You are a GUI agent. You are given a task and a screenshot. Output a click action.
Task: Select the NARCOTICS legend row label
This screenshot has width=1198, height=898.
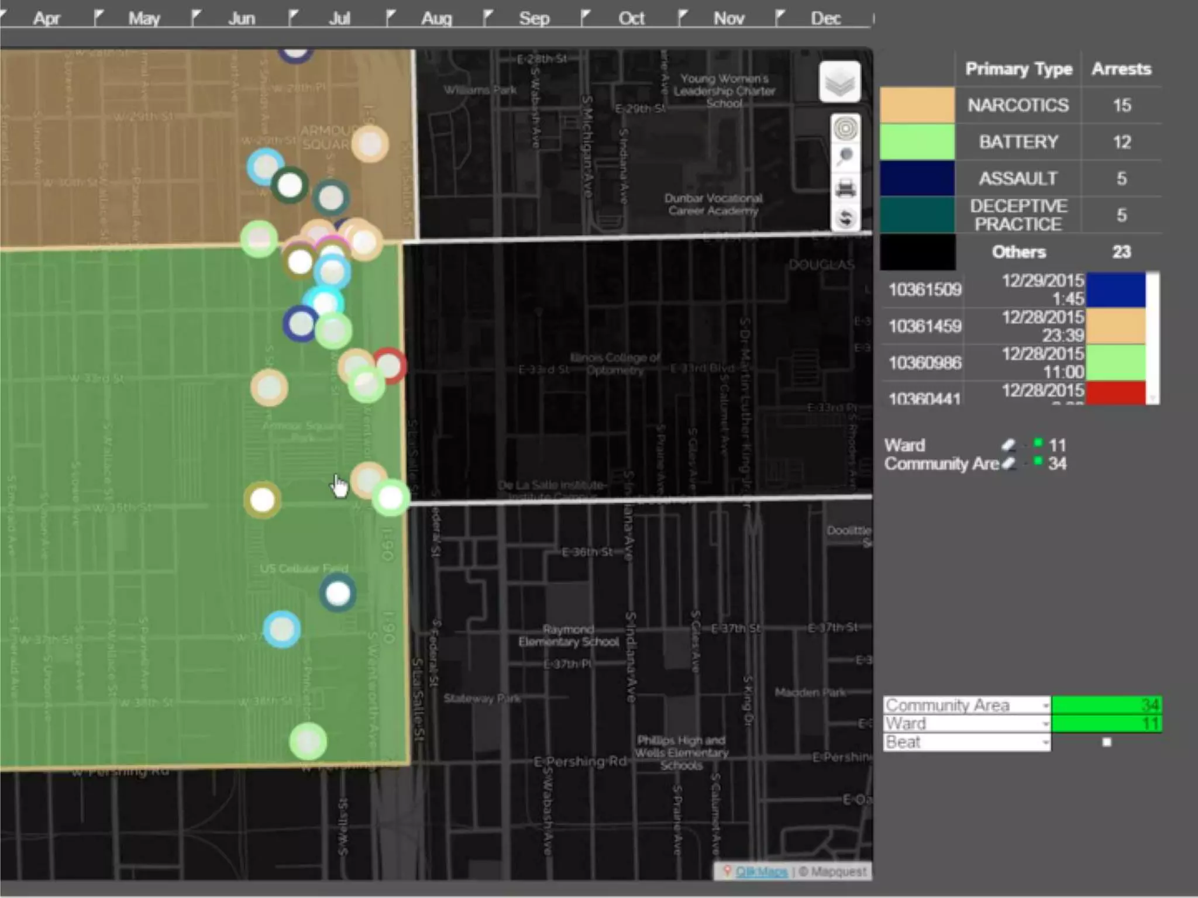click(x=1018, y=105)
